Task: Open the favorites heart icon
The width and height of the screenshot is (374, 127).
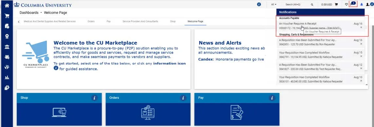Action: click(x=346, y=5)
